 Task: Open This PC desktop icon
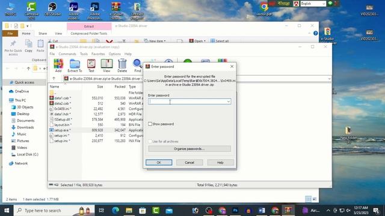[x=11, y=10]
